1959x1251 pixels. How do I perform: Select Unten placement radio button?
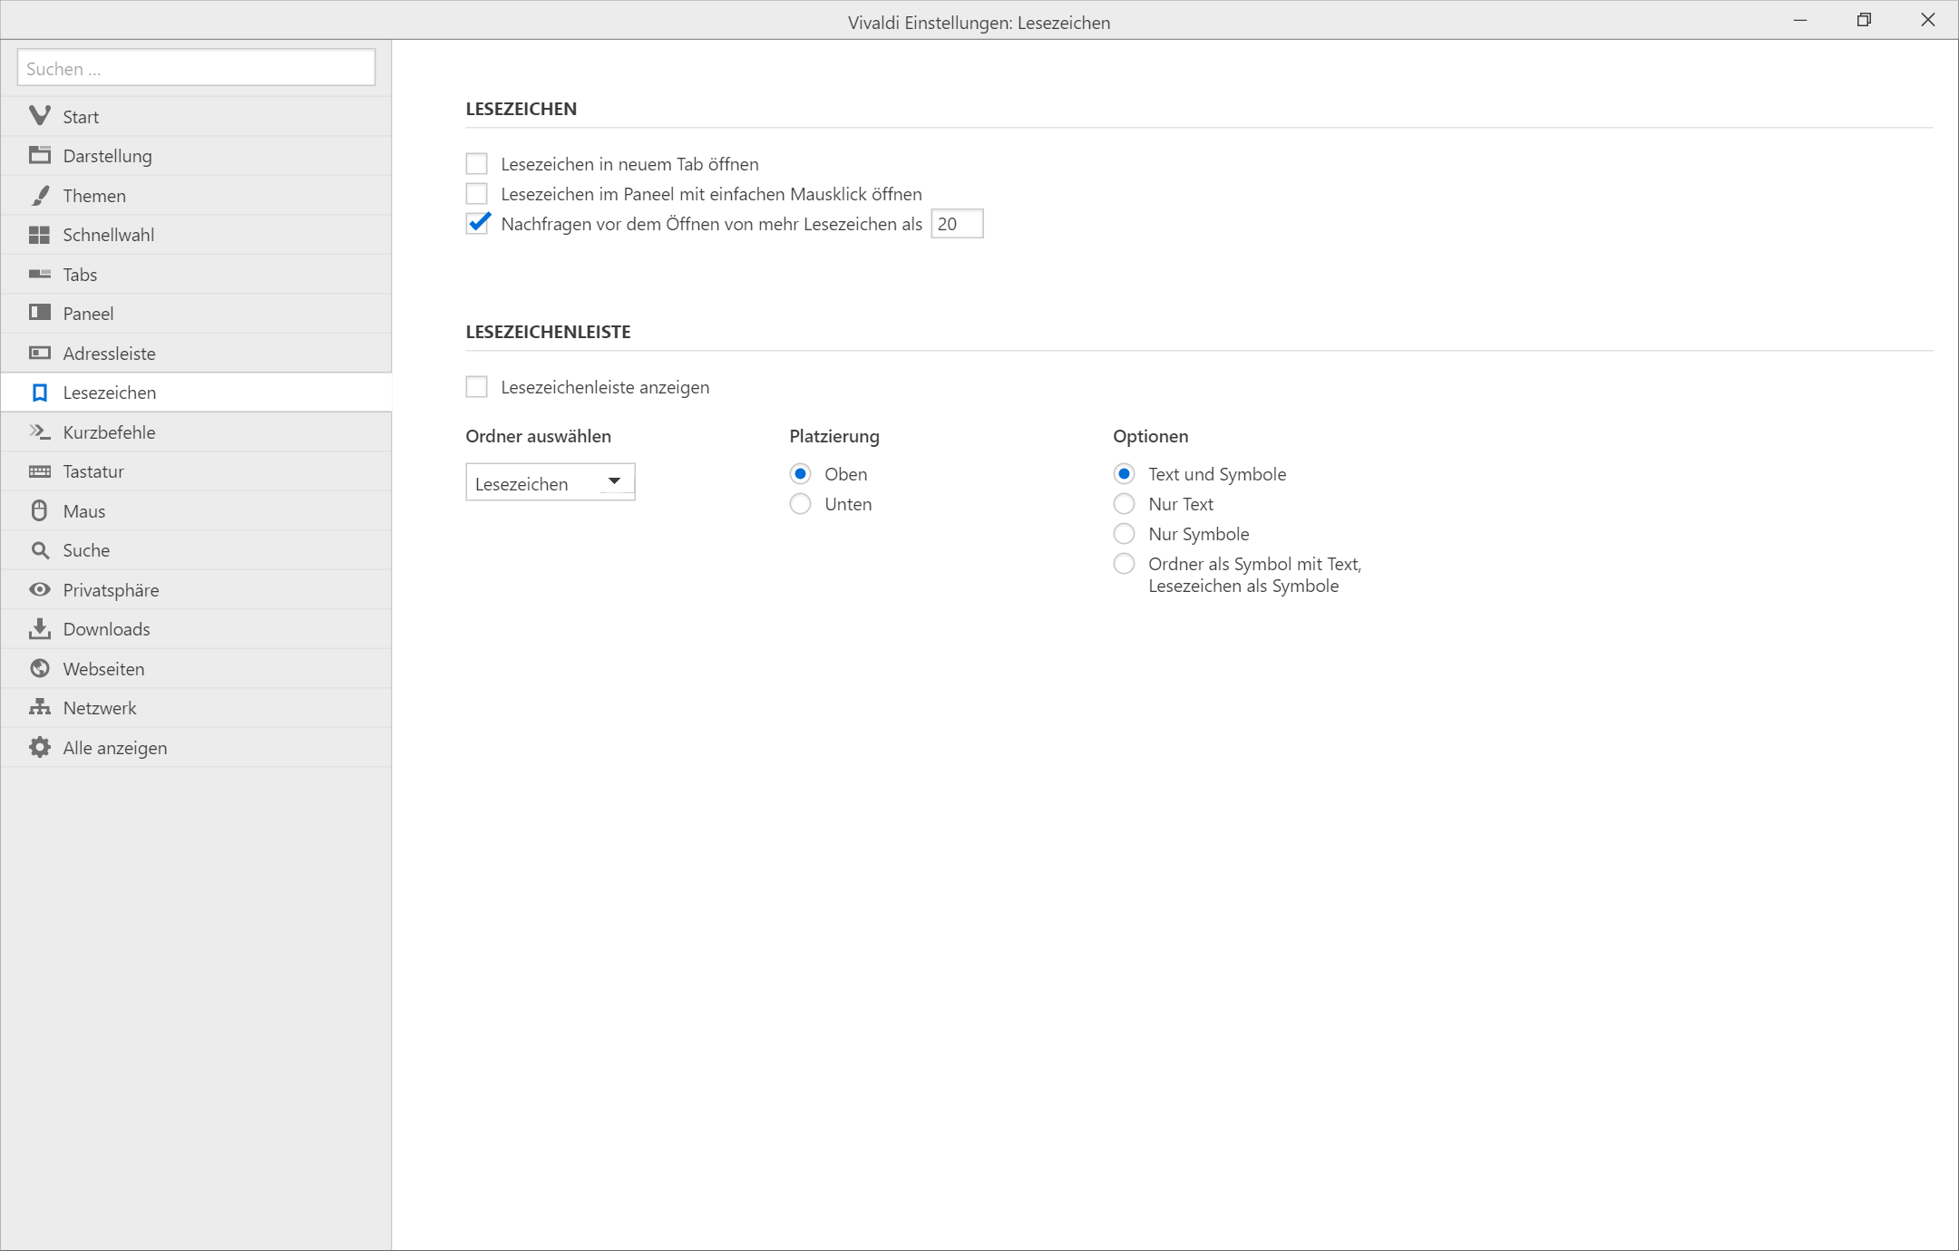[x=800, y=504]
